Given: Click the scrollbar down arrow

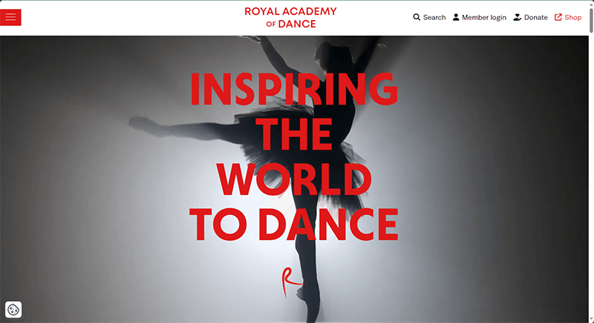Looking at the screenshot, I should click(591, 321).
